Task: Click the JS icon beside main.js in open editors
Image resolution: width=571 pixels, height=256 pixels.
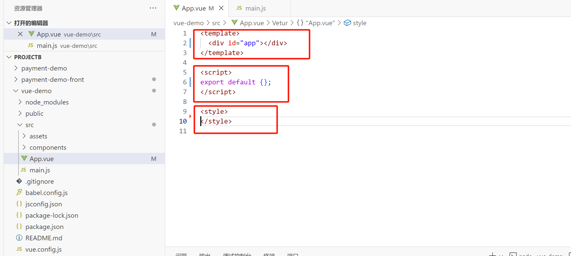Action: pyautogui.click(x=31, y=45)
